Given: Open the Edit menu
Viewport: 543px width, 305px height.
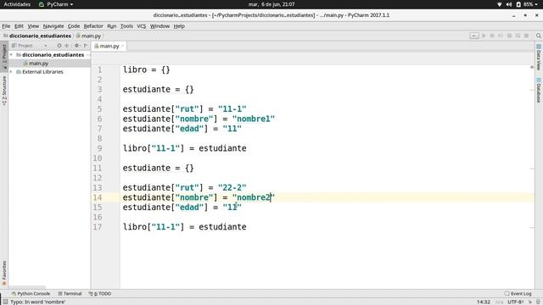Looking at the screenshot, I should (x=19, y=26).
